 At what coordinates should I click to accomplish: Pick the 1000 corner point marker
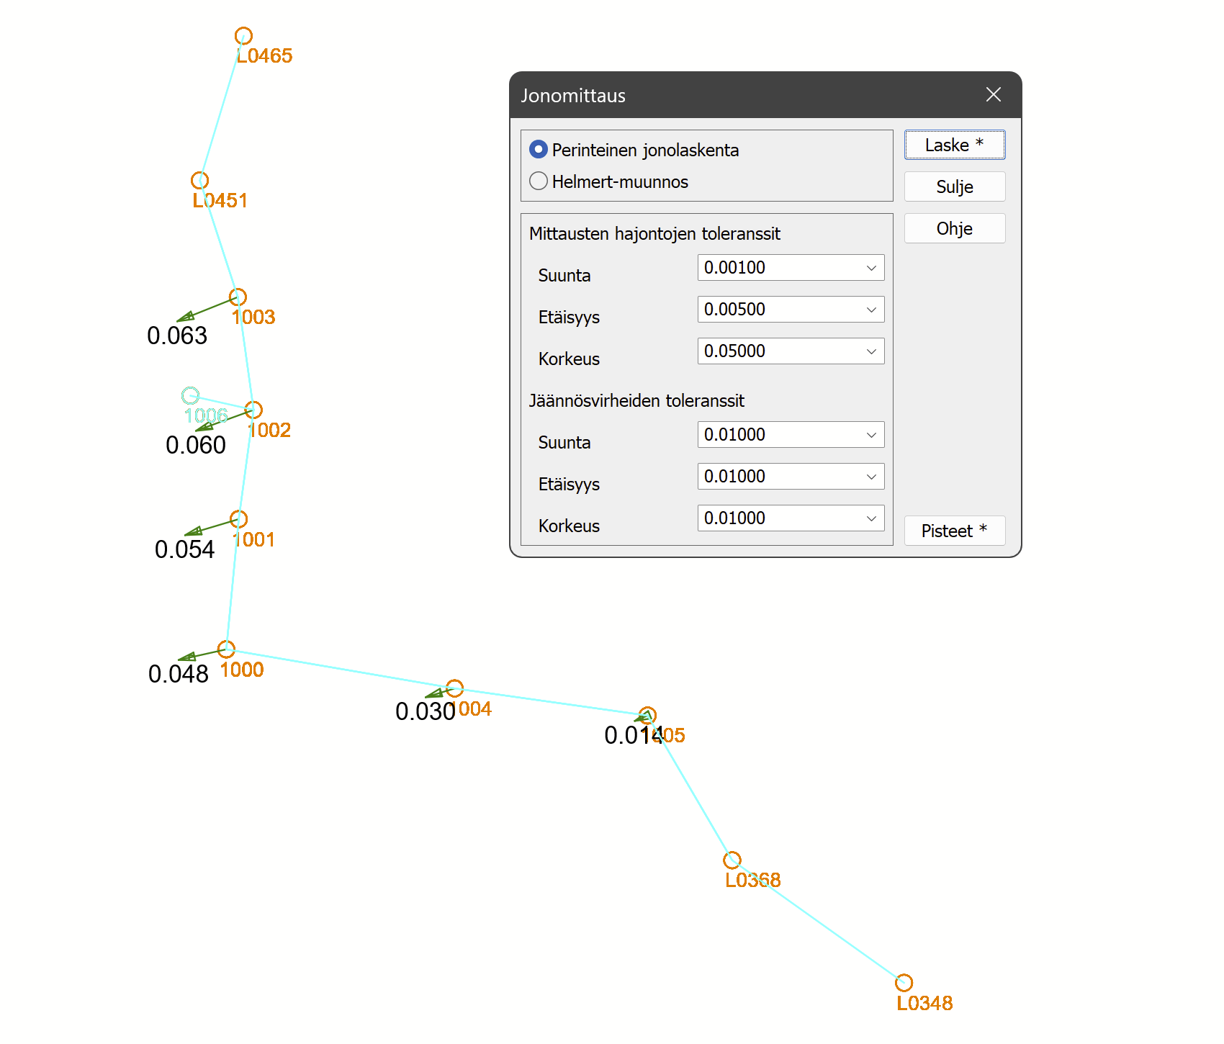[226, 649]
